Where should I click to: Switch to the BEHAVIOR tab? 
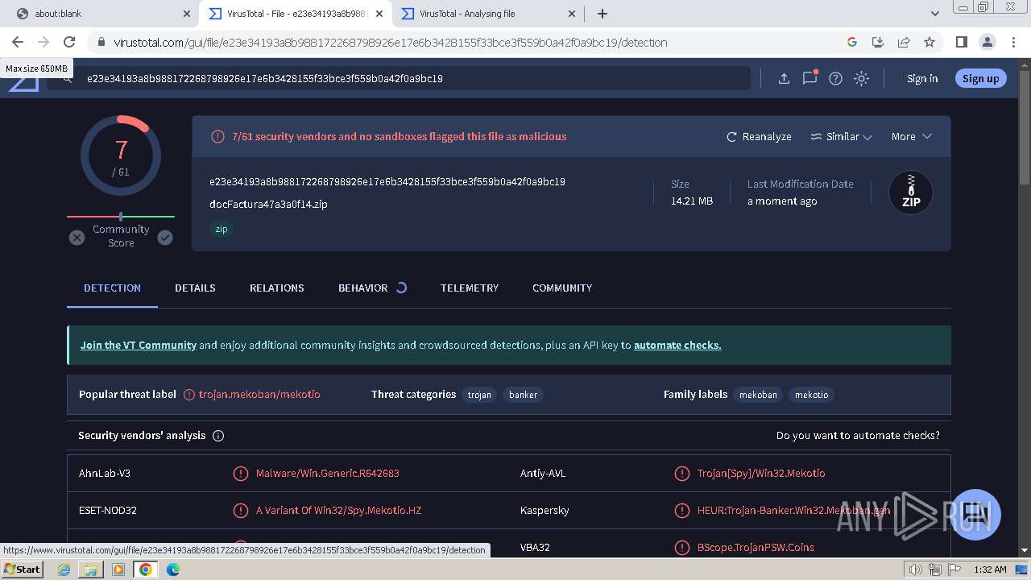363,288
